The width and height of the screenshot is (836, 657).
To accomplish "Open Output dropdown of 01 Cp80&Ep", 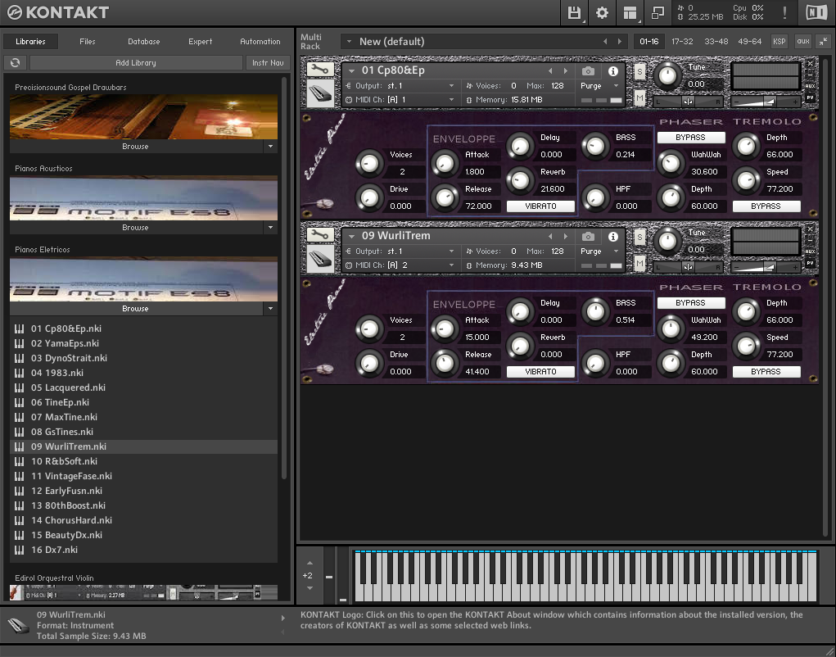I will (400, 86).
